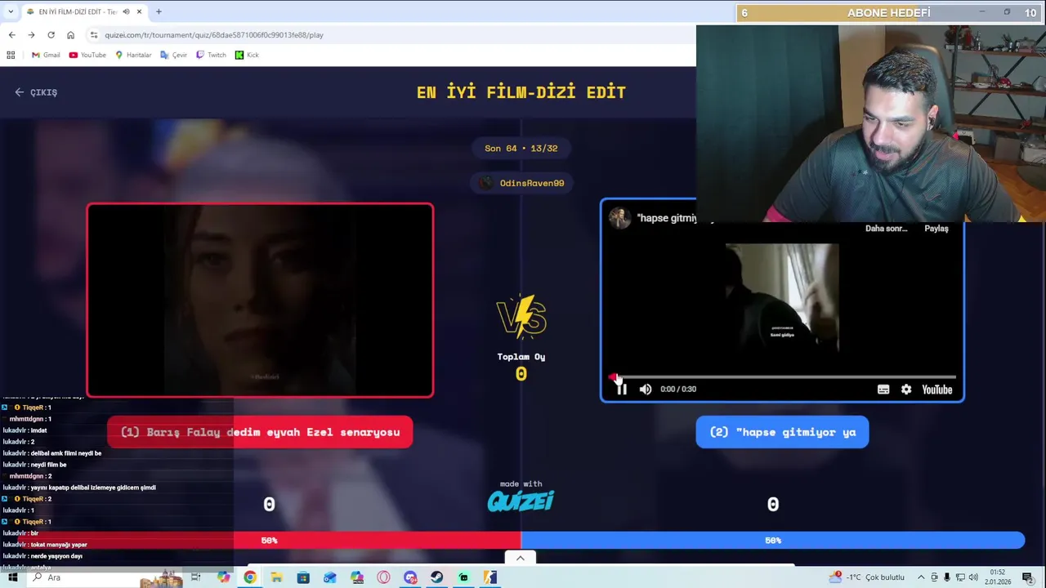Expand the bottom panel chevron arrow
1046x588 pixels.
click(521, 558)
